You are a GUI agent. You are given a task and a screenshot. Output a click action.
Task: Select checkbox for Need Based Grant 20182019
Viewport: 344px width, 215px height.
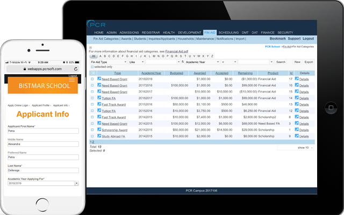point(92,79)
